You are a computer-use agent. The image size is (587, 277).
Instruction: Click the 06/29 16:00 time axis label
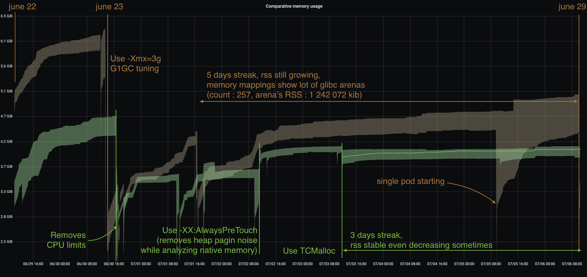pos(33,264)
